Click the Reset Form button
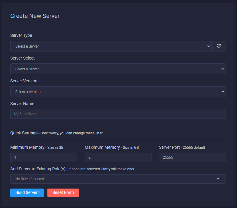The image size is (237, 208). tap(63, 193)
